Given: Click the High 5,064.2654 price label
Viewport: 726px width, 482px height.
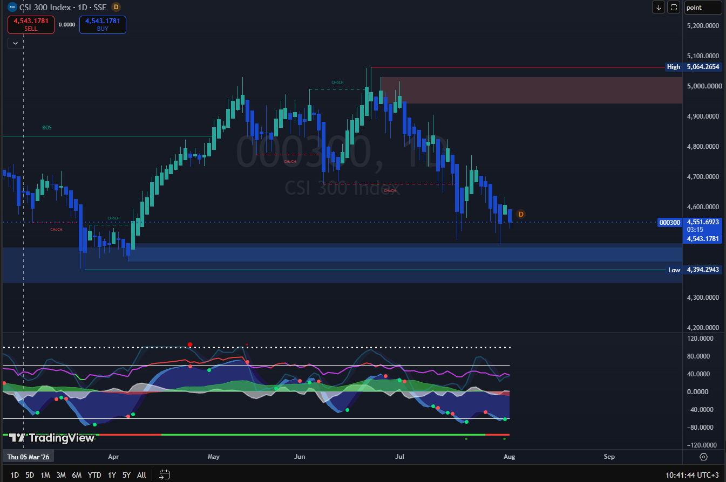Looking at the screenshot, I should point(694,67).
